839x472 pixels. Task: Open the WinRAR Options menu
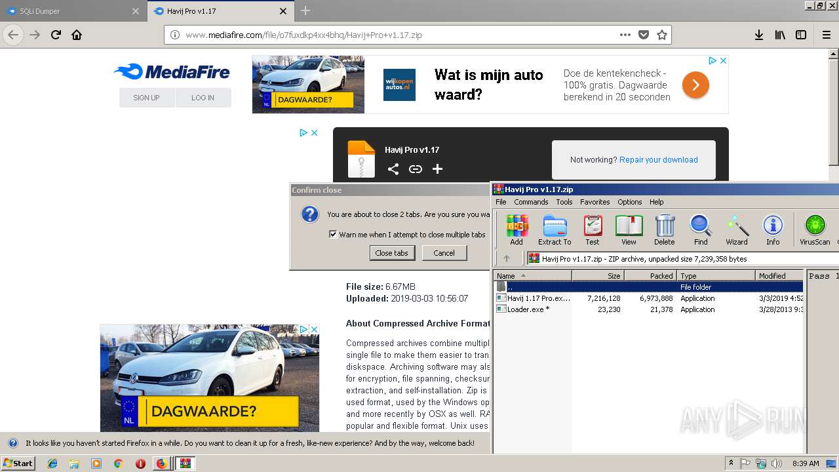tap(630, 202)
